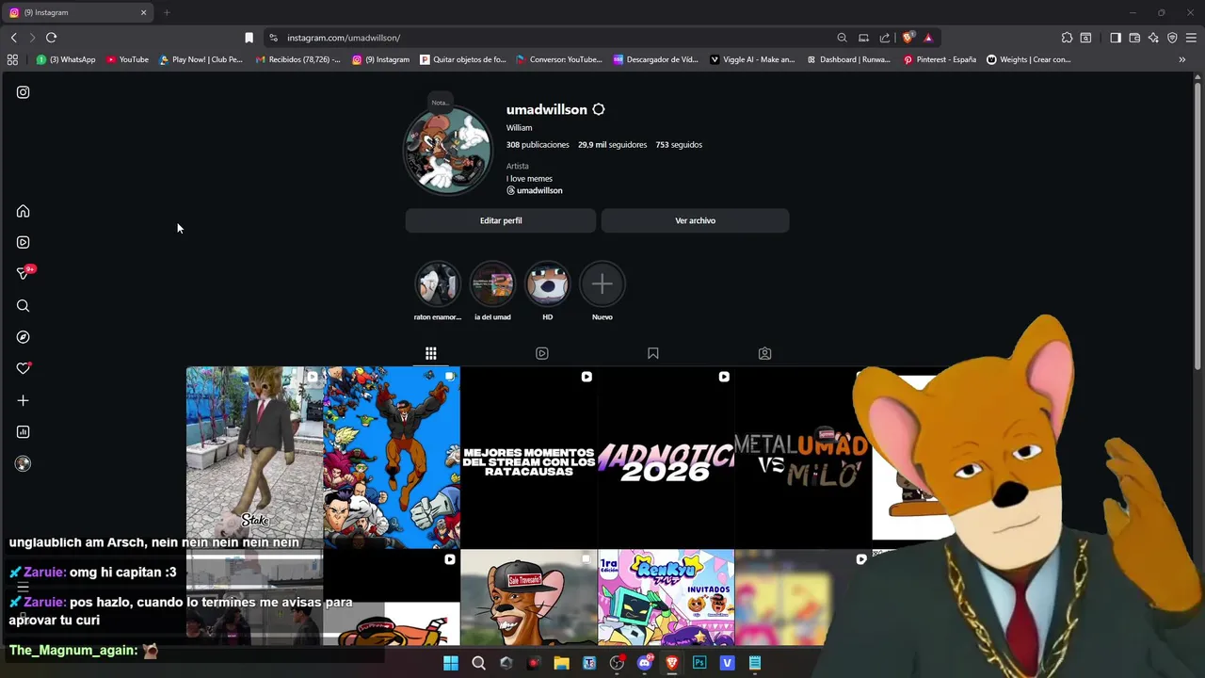Image resolution: width=1205 pixels, height=678 pixels.
Task: Open the 753 seguidos list
Action: 679,145
